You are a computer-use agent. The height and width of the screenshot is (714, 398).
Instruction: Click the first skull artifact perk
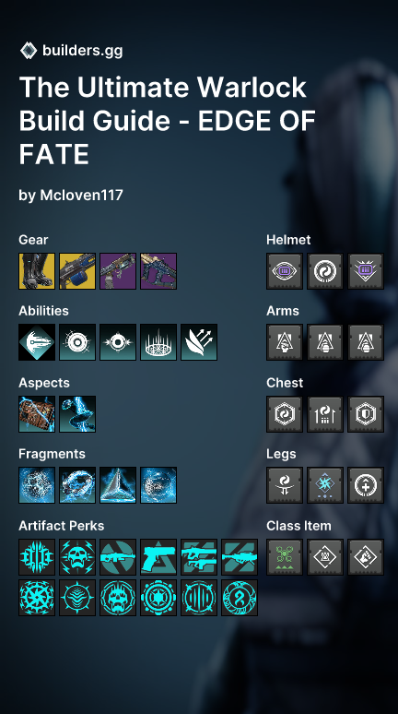pyautogui.click(x=77, y=557)
